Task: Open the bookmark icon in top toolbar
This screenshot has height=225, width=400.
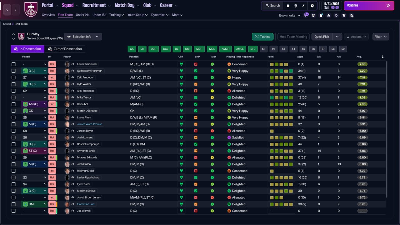Action: [288, 6]
